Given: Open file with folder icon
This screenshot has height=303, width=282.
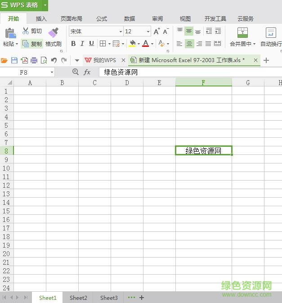Looking at the screenshot, I should click(x=4, y=60).
